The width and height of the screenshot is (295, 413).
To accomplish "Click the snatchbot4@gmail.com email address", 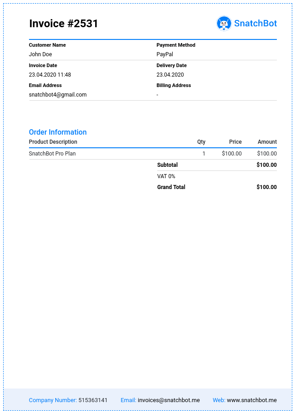I will click(x=58, y=95).
